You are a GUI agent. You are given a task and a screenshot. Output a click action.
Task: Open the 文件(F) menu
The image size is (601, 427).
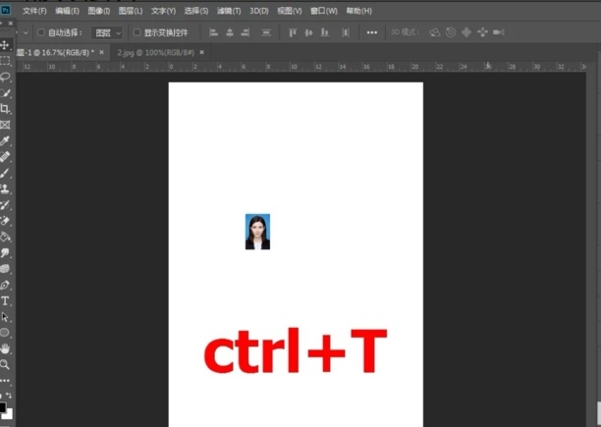tap(34, 10)
